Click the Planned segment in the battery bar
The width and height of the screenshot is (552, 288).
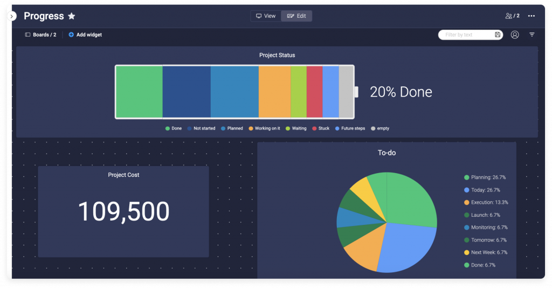tap(234, 92)
